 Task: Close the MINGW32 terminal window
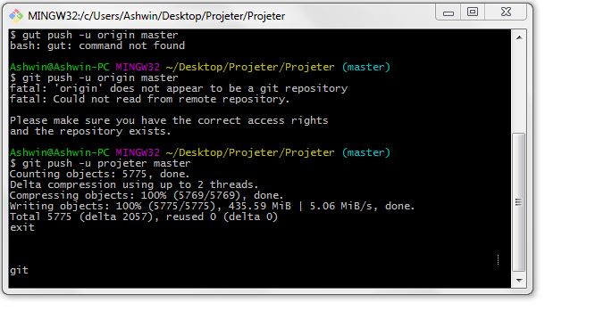pyautogui.click(x=506, y=12)
